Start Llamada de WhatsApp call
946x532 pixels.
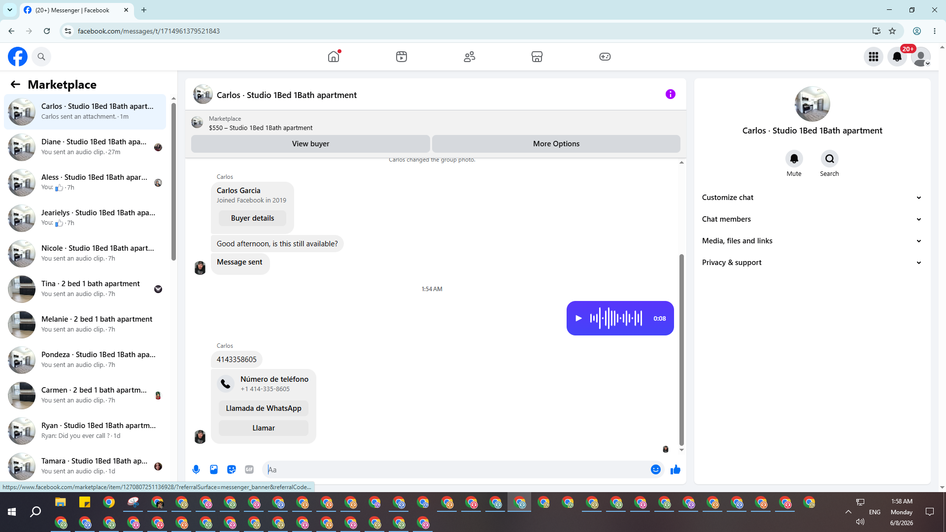click(264, 408)
